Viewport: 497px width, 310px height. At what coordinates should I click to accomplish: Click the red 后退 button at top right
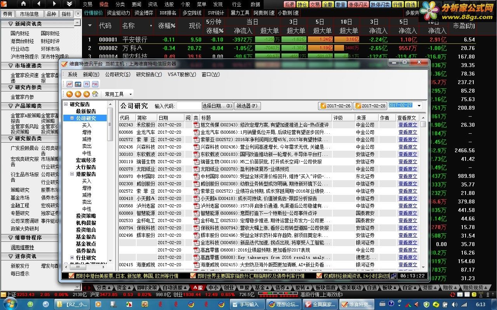[x=289, y=5]
